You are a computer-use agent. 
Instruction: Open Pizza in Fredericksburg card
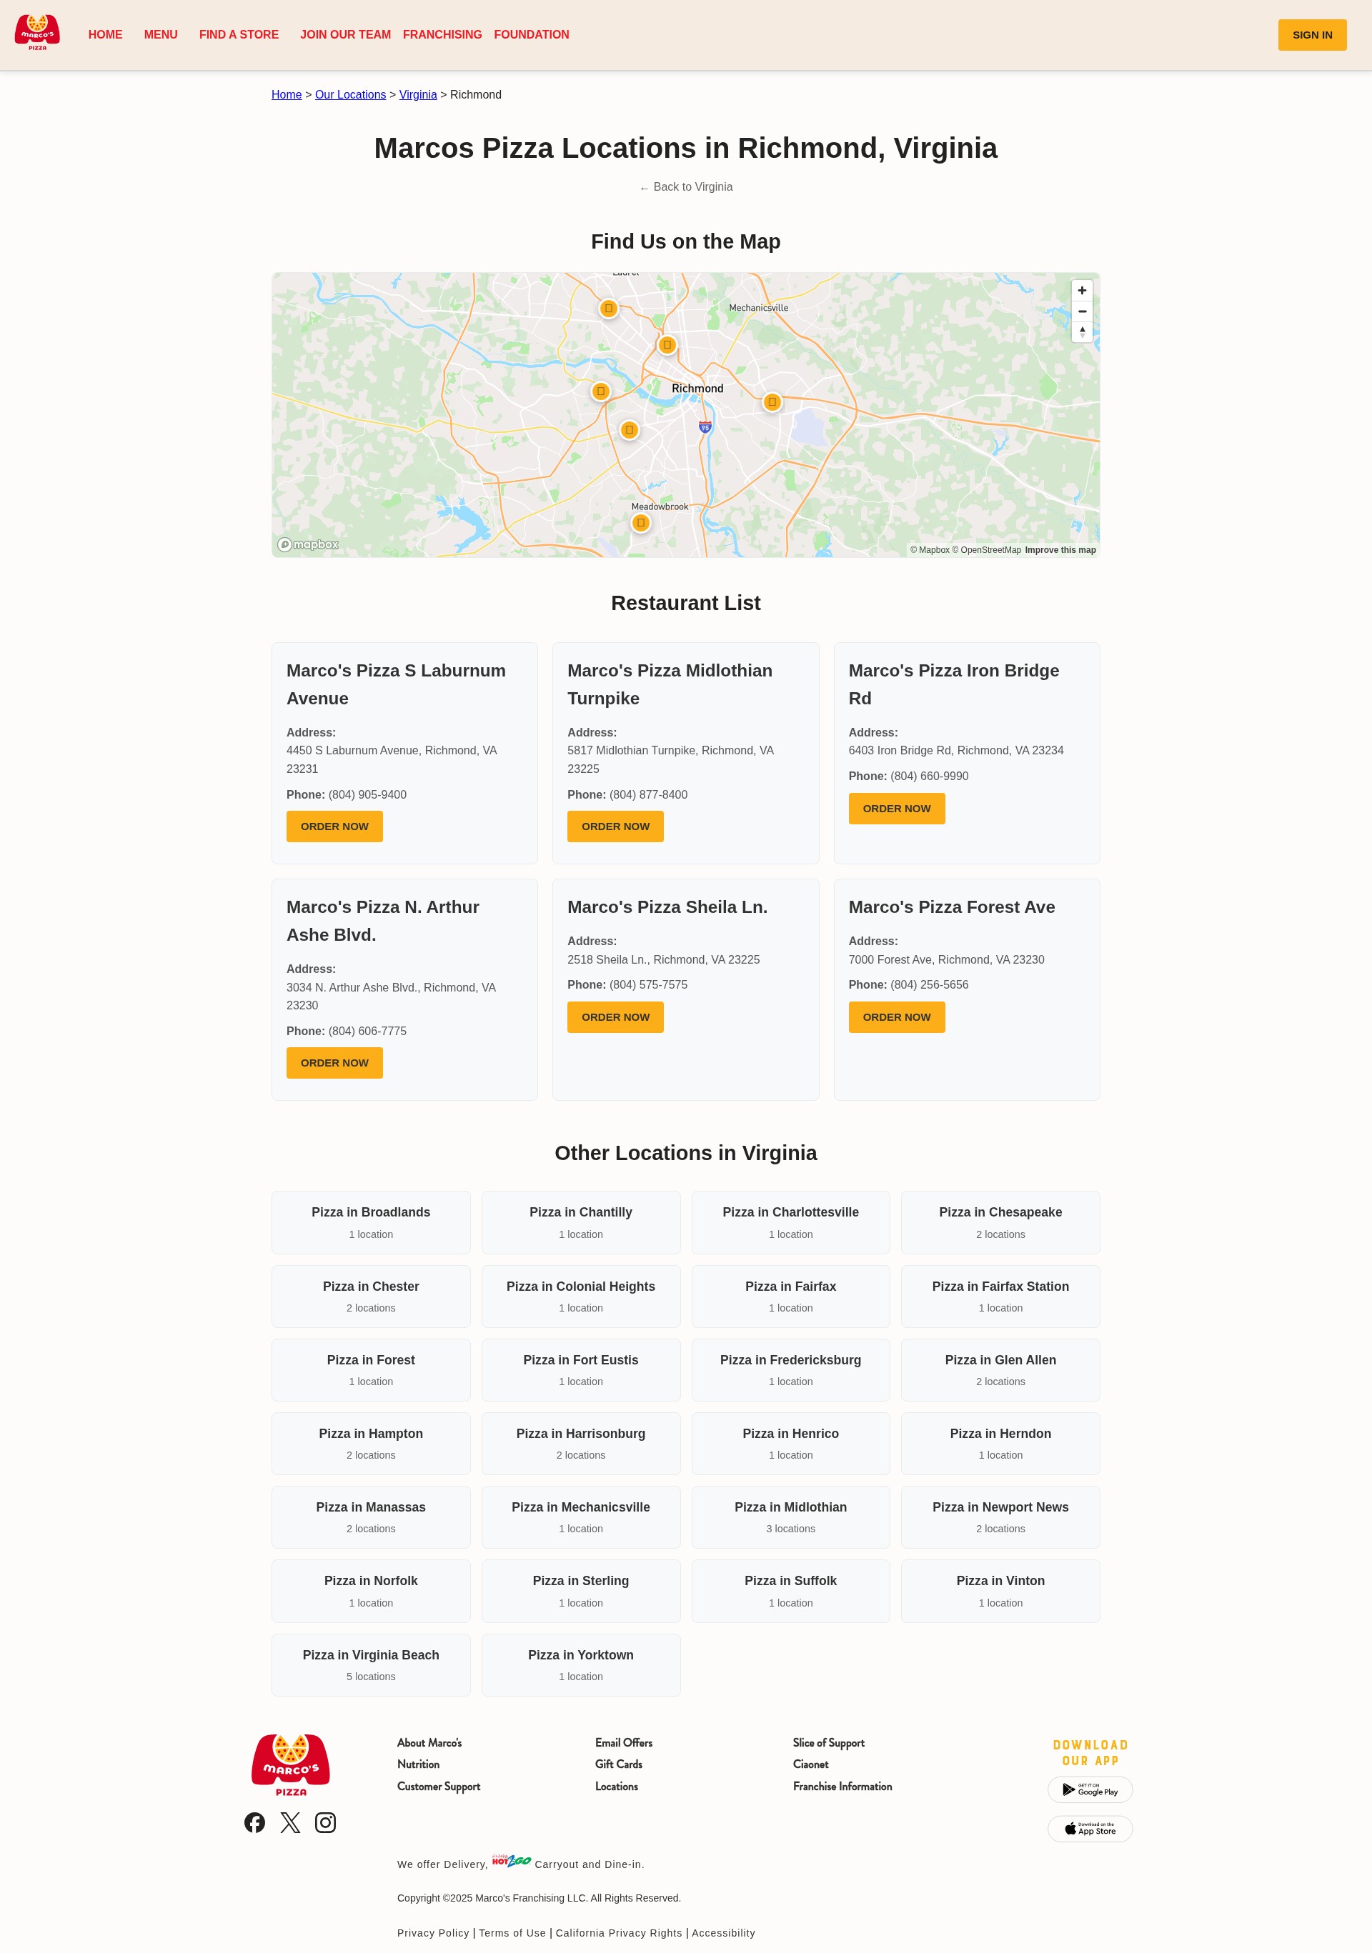tap(791, 1370)
